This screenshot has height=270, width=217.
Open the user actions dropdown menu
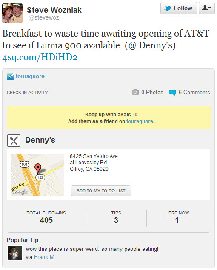[207, 8]
